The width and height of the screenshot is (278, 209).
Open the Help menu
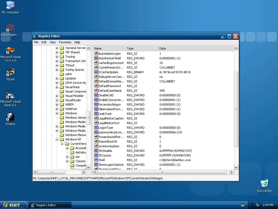pos(77,42)
